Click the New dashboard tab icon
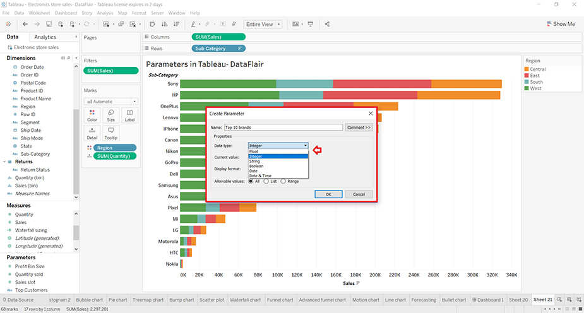The width and height of the screenshot is (584, 313). pos(569,300)
